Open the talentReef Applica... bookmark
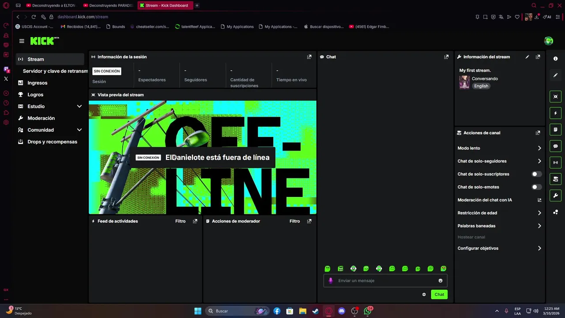This screenshot has height=318, width=565. 195,26
